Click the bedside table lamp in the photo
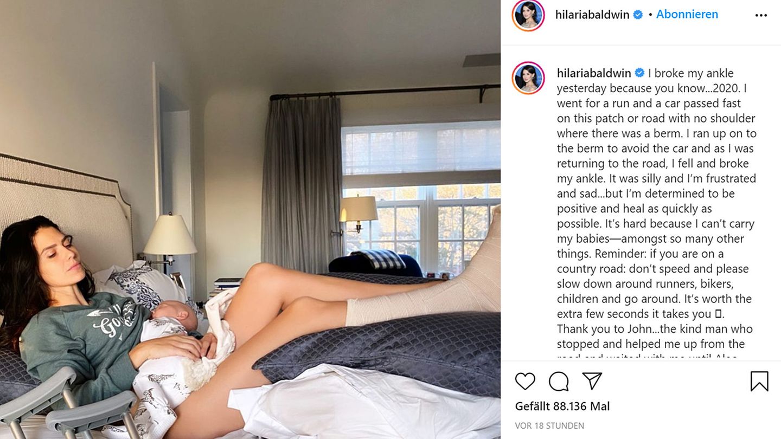 tap(170, 238)
